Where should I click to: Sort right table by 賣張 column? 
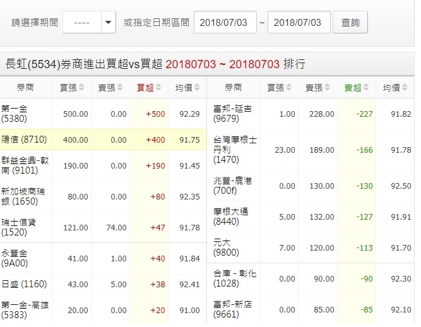318,88
